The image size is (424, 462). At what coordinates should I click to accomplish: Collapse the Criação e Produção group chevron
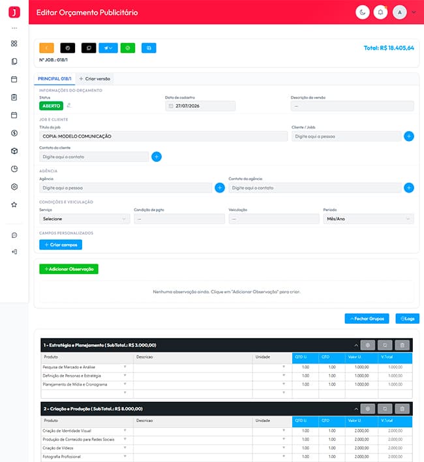(356, 408)
